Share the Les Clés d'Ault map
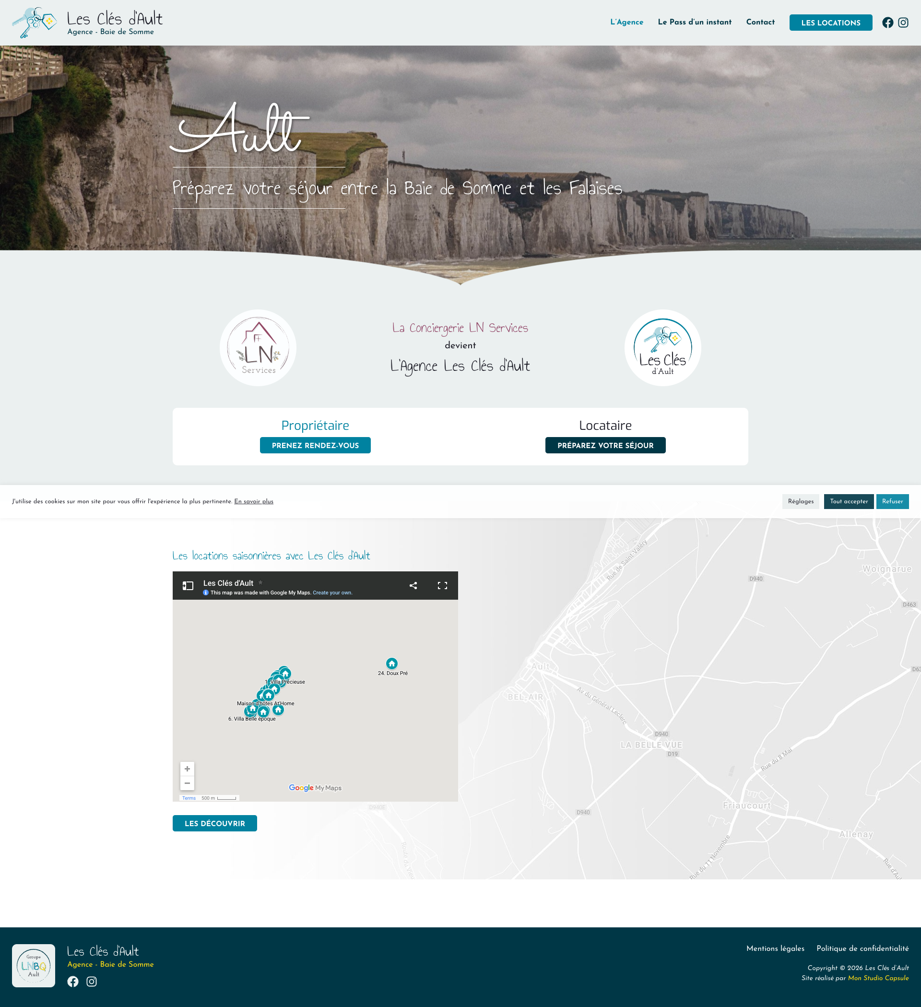The height and width of the screenshot is (1007, 921). [413, 585]
